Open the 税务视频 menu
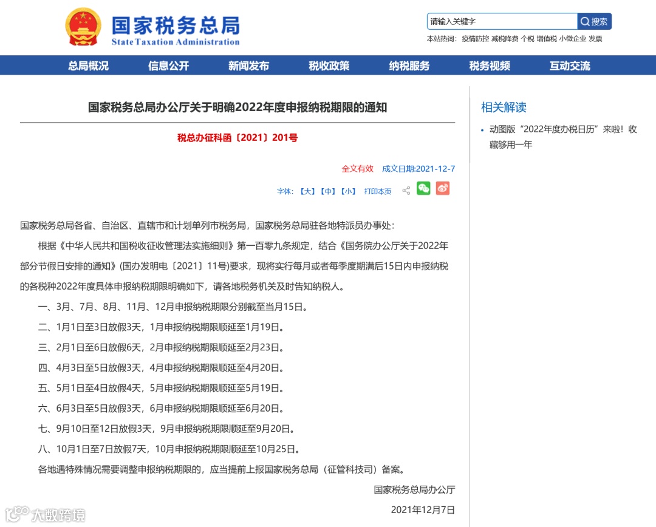656x527 pixels. coord(490,66)
